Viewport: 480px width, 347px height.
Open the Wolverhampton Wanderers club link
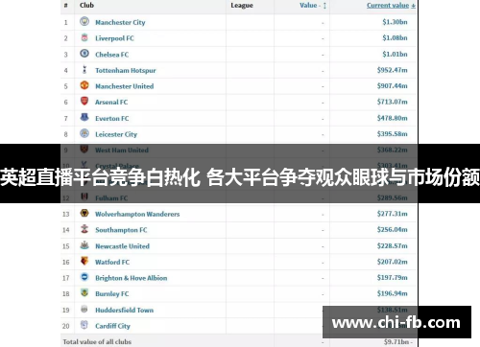pyautogui.click(x=137, y=214)
